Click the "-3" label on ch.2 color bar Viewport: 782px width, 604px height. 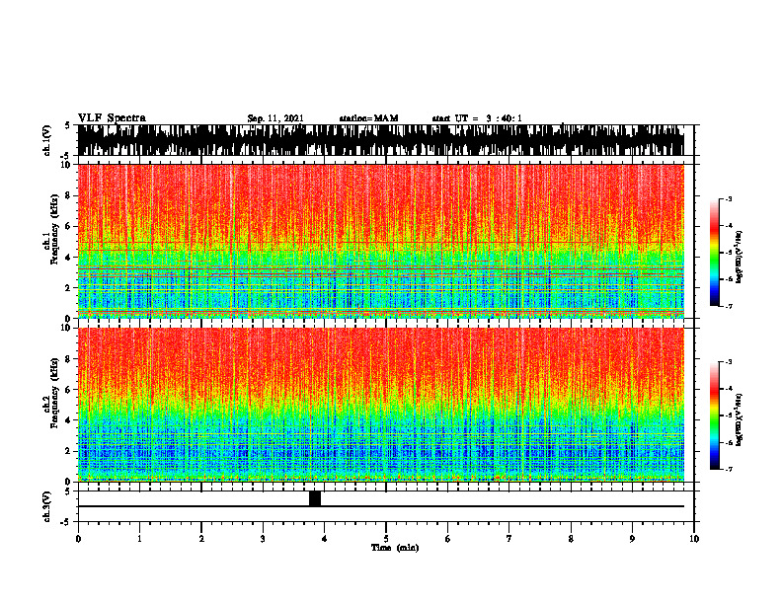(x=728, y=362)
